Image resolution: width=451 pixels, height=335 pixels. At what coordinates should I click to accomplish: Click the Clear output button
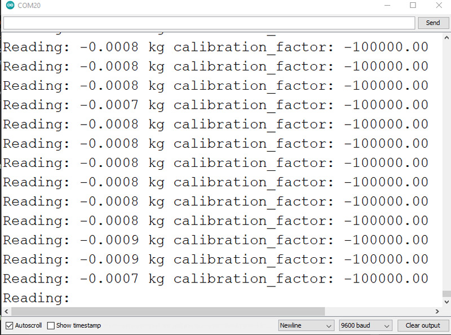tap(422, 325)
